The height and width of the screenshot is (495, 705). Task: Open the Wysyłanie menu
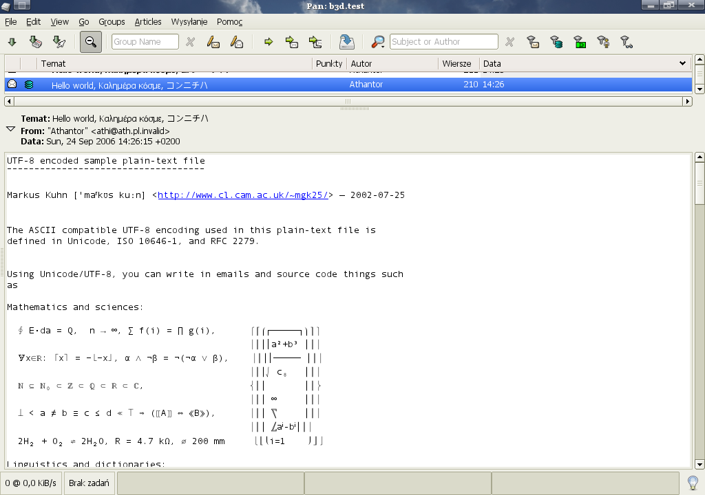pos(189,21)
